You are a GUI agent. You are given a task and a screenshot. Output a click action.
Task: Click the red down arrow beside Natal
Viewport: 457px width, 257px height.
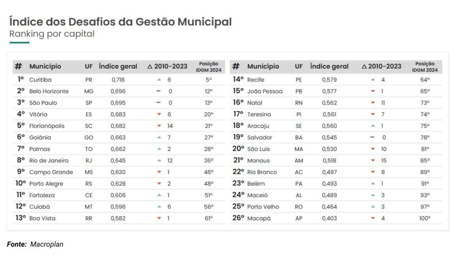click(x=373, y=103)
